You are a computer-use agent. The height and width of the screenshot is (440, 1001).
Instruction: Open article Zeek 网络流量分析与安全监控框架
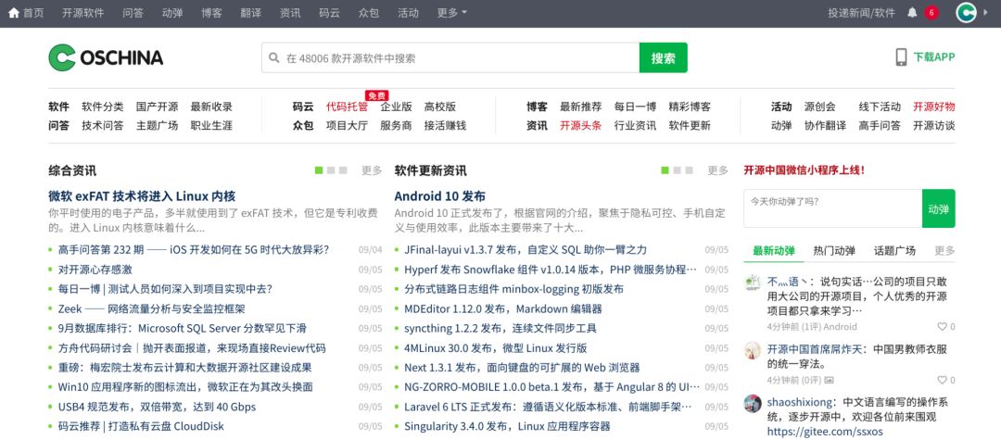click(151, 308)
